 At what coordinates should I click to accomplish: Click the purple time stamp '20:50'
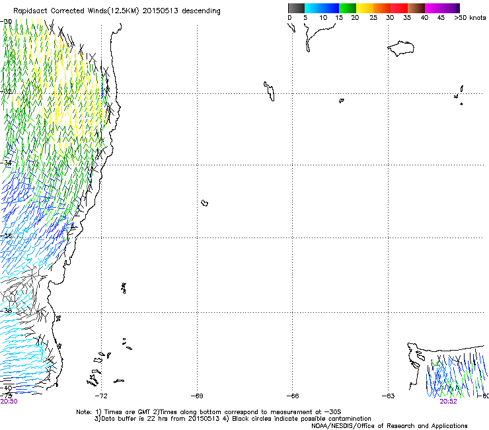pyautogui.click(x=9, y=402)
